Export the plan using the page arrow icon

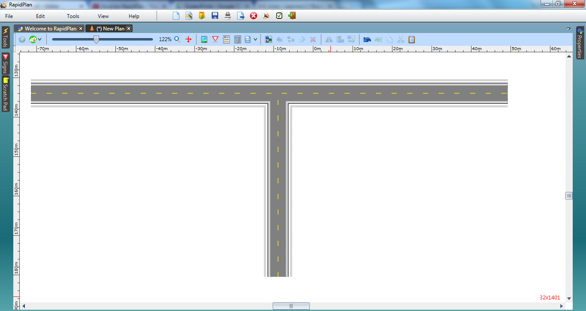tap(241, 16)
